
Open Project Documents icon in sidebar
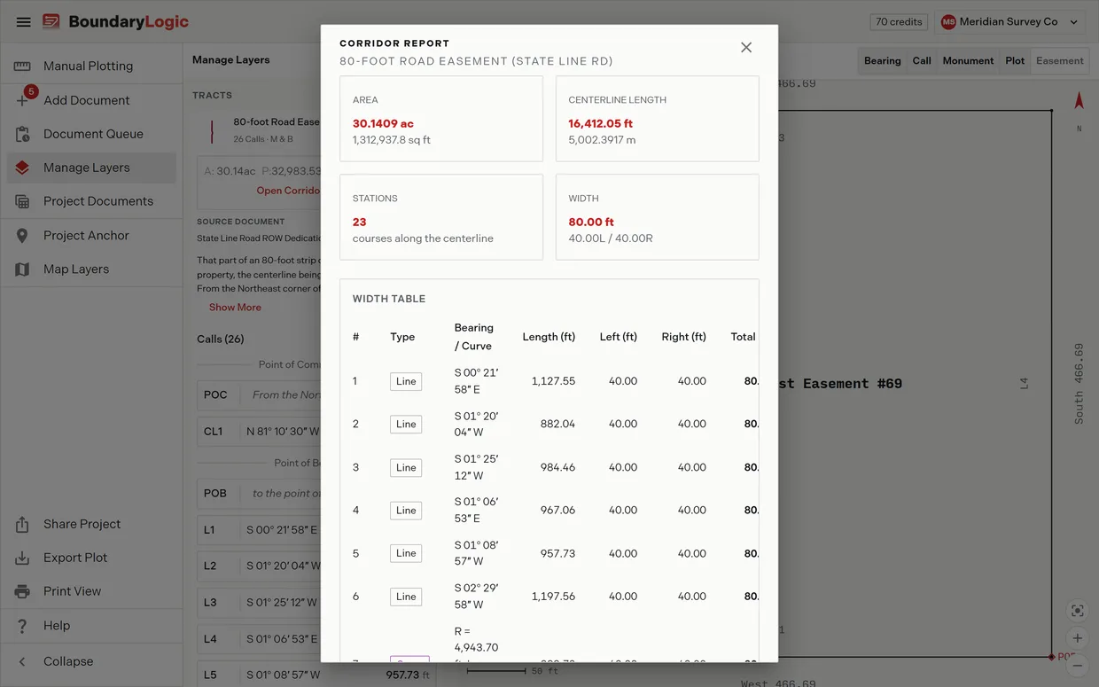pyautogui.click(x=22, y=201)
